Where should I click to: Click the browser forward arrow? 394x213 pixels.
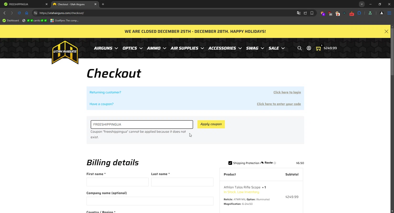click(12, 13)
